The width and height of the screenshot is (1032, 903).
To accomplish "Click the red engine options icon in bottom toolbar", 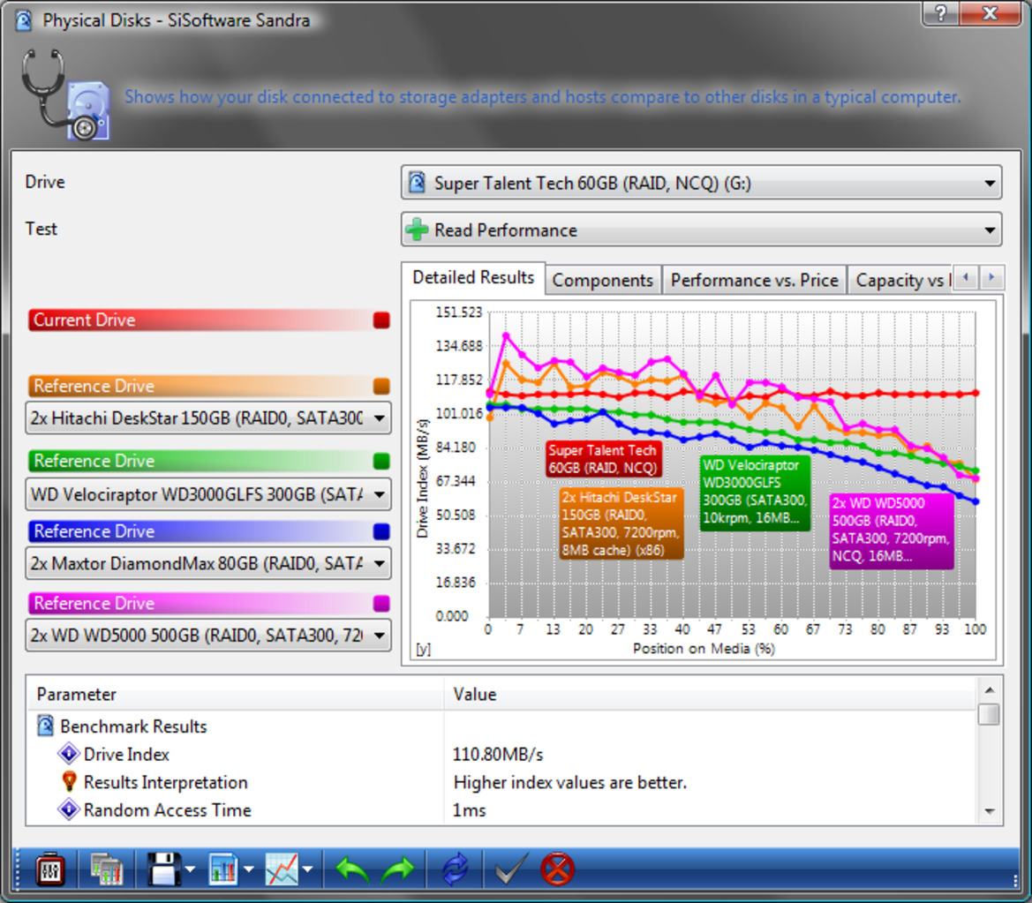I will coord(49,870).
